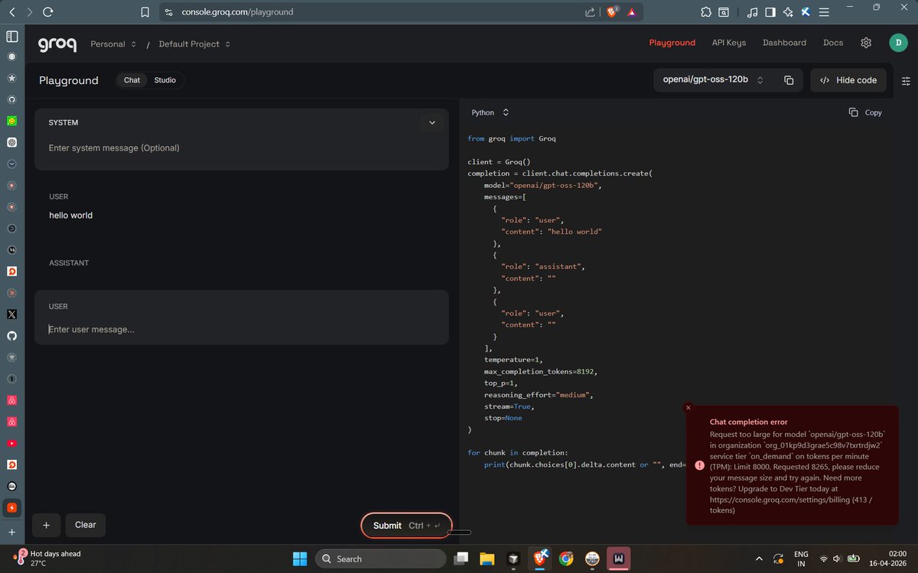Dismiss the Chat completion error notification
The height and width of the screenshot is (573, 918).
pyautogui.click(x=688, y=408)
